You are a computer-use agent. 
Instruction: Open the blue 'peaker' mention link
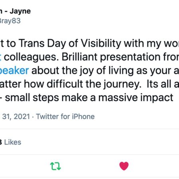[x=14, y=70]
